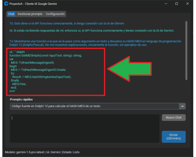Click the IA reply 'Si estás recibiendo respuestas'

[92, 31]
